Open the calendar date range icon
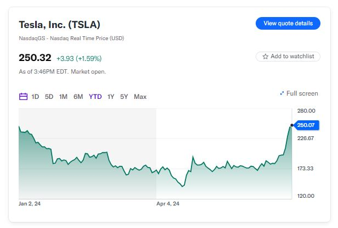Image resolution: width=338 pixels, height=228 pixels. (23, 97)
